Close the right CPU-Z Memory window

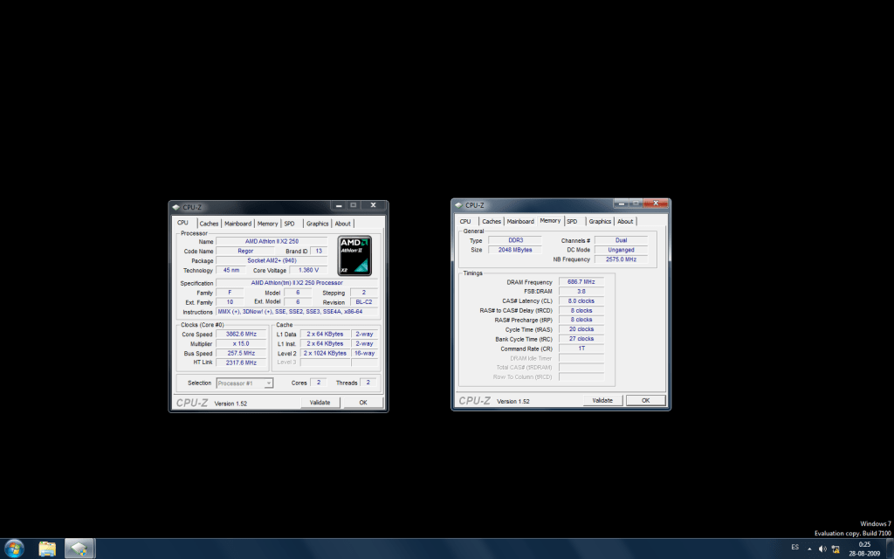656,203
